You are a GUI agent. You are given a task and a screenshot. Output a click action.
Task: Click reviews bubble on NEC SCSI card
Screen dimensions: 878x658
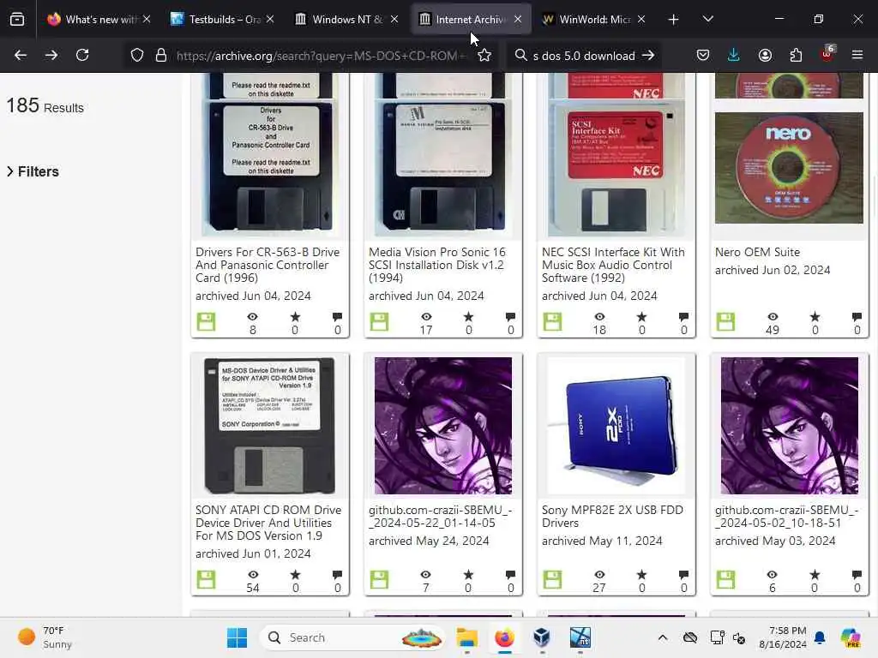(683, 317)
